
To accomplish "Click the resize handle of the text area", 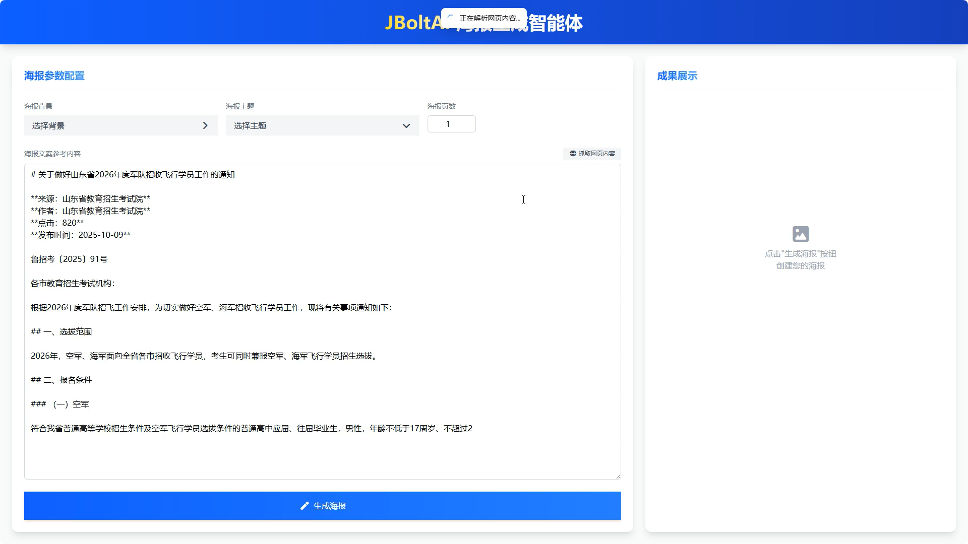I will (618, 476).
